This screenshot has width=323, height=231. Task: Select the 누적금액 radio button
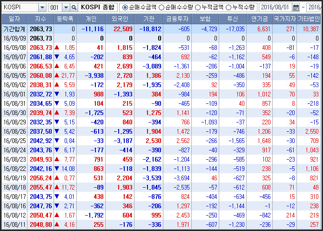click(x=198, y=7)
